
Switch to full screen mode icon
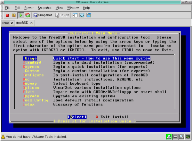click(82, 15)
